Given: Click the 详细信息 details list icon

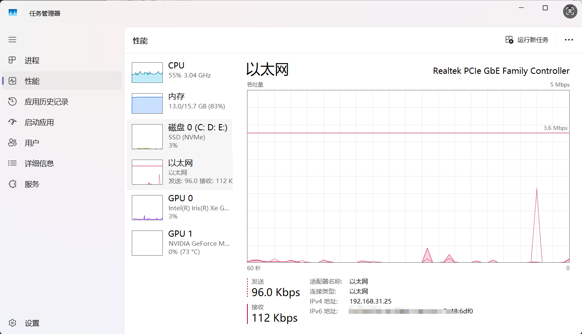Looking at the screenshot, I should (x=12, y=164).
